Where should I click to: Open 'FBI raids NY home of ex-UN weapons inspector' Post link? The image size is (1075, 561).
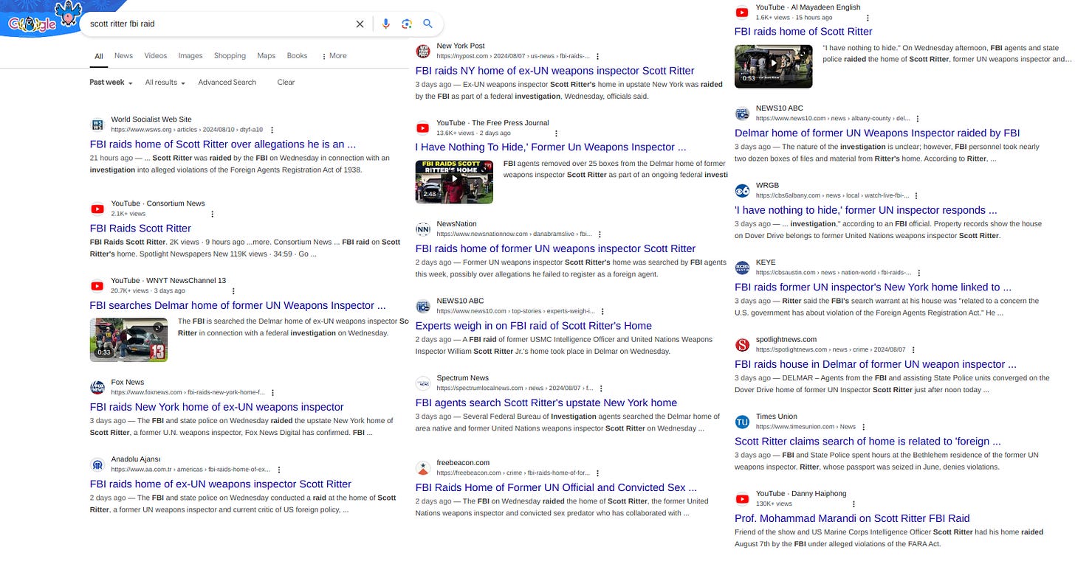click(x=555, y=71)
